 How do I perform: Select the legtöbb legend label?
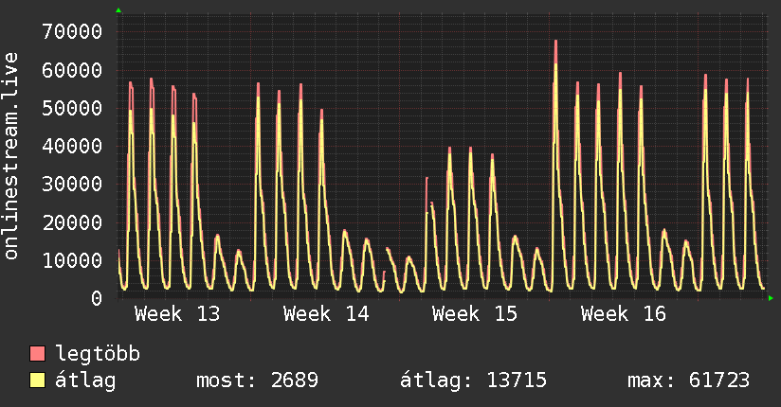98,354
